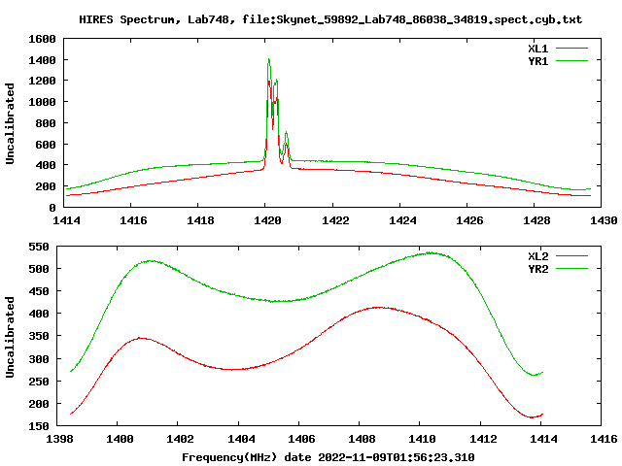The width and height of the screenshot is (622, 466).
Task: Click the red XL2 legend line sample
Action: 571,256
